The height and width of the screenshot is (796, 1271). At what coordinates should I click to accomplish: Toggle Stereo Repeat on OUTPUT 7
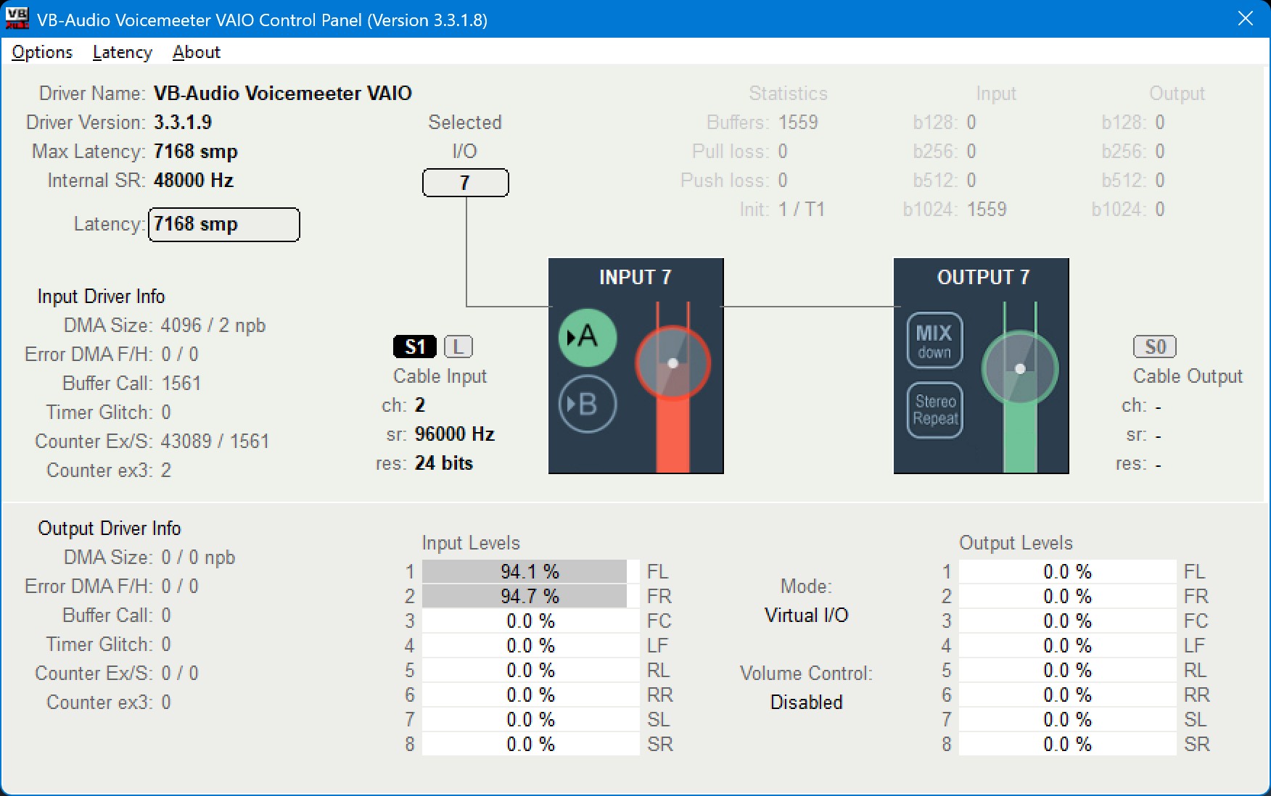(x=934, y=410)
